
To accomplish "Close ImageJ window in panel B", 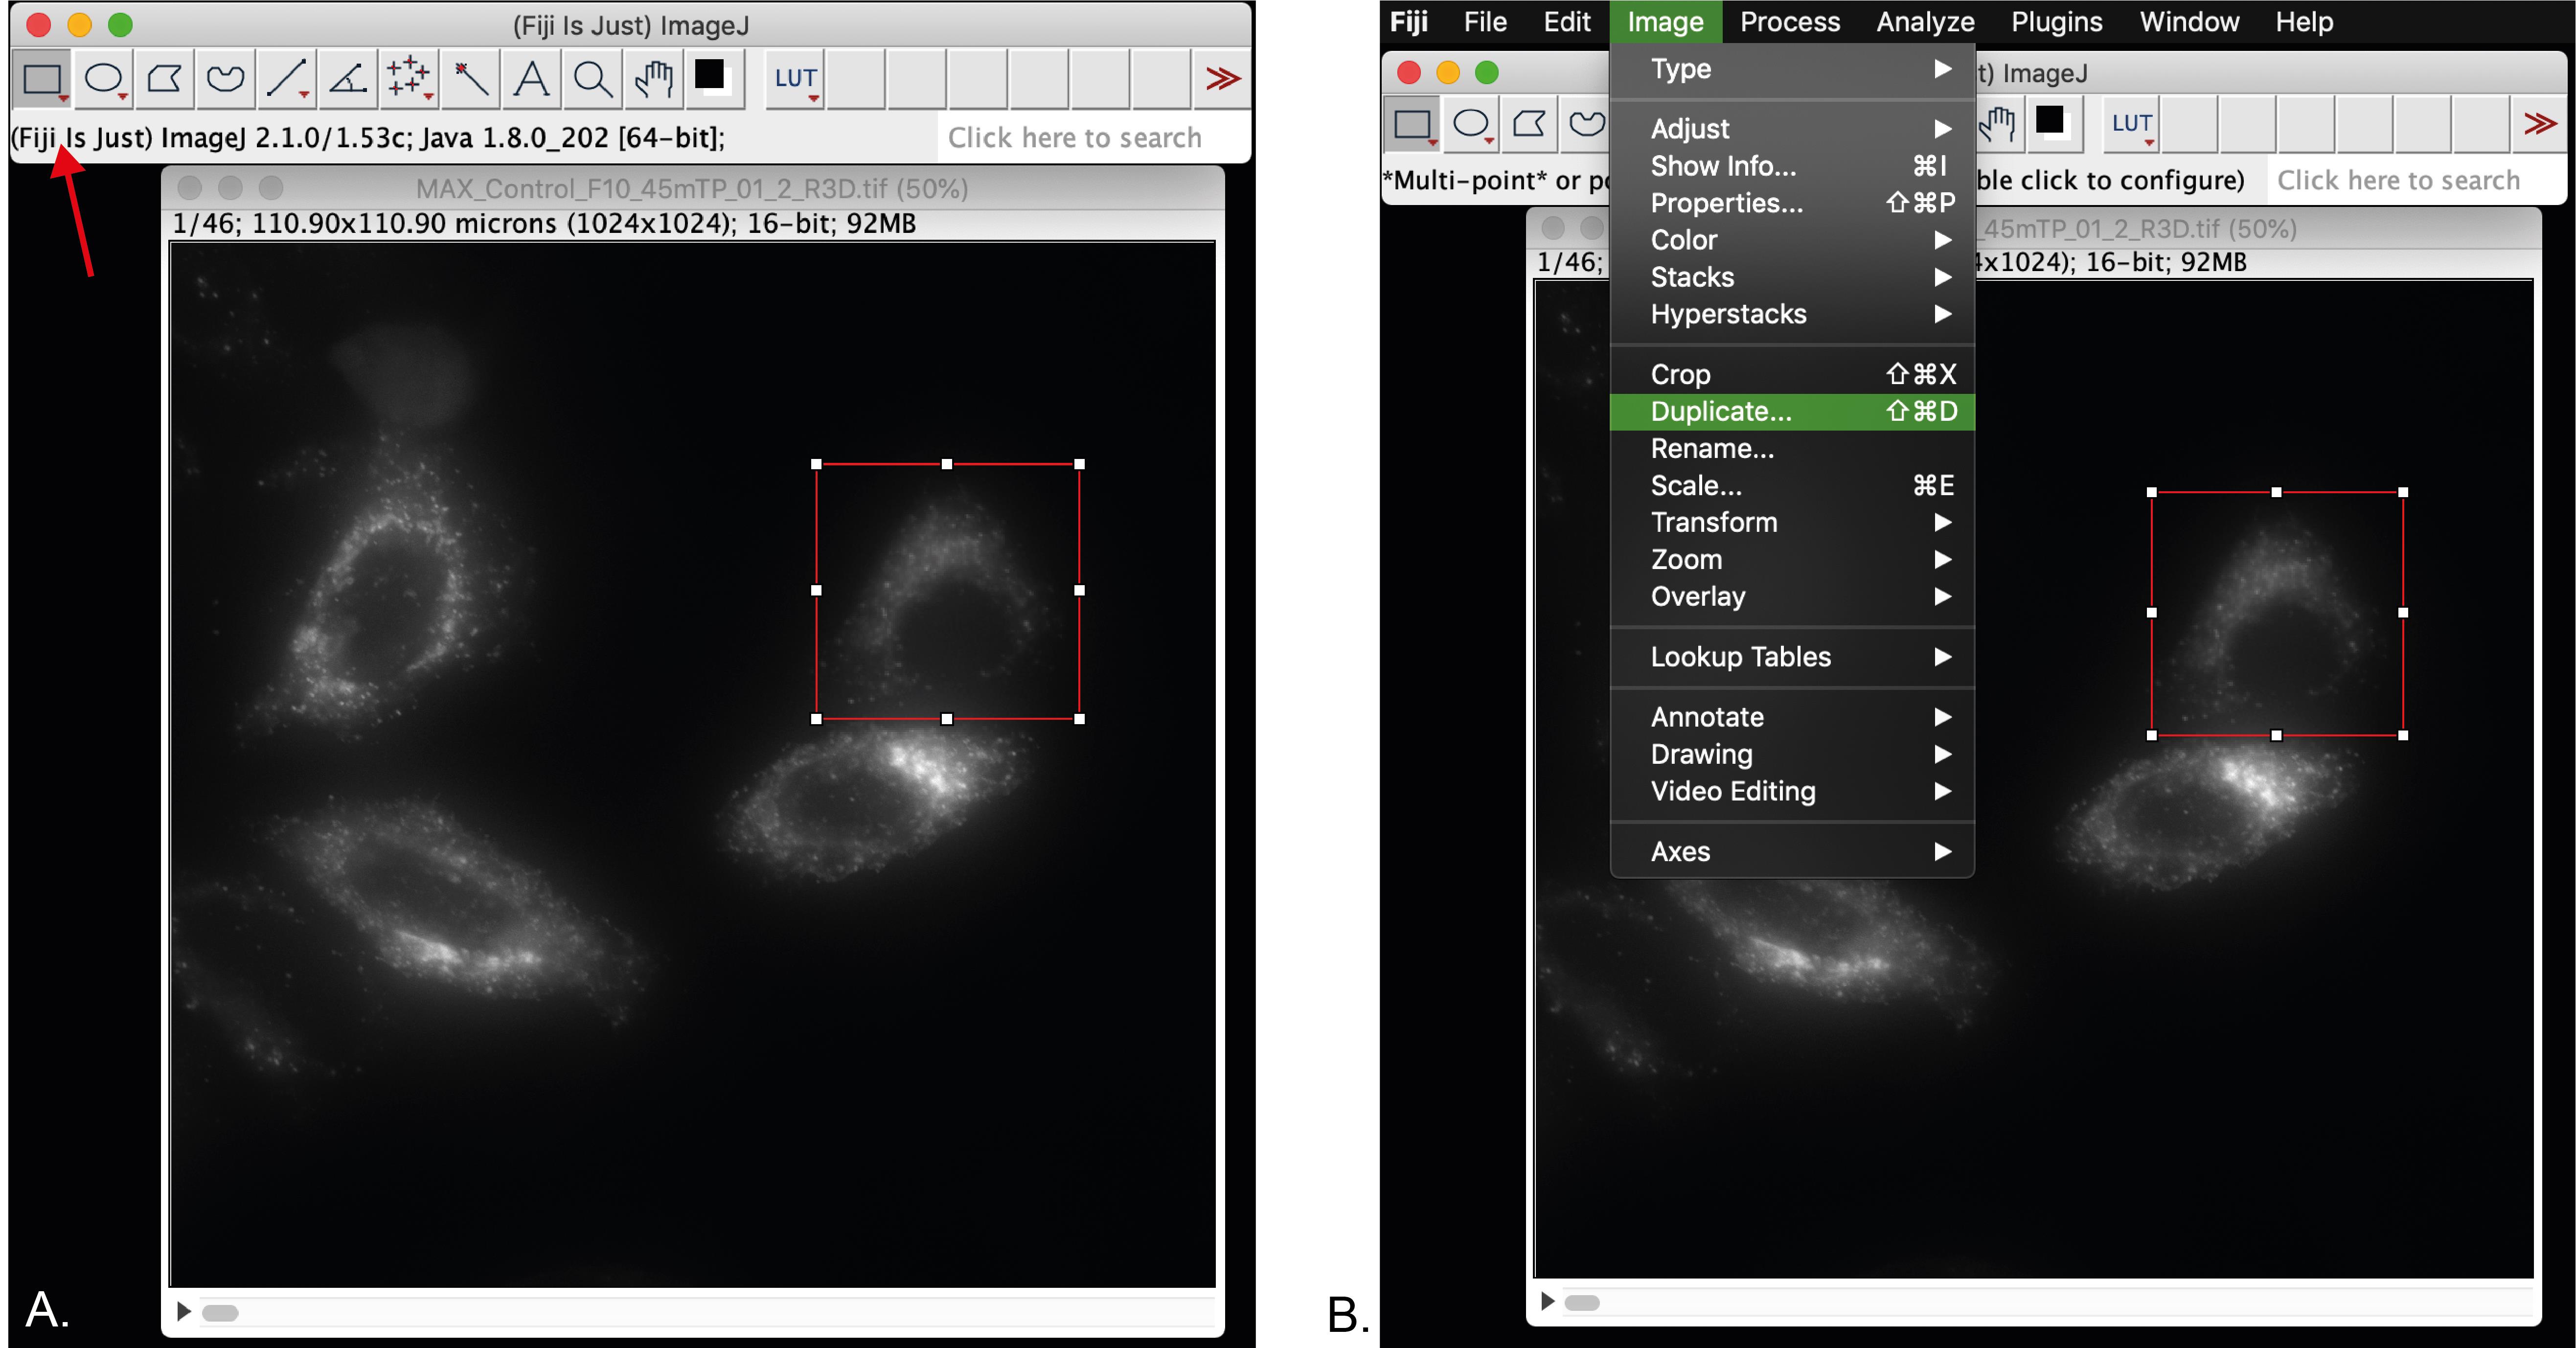I will pyautogui.click(x=1409, y=72).
